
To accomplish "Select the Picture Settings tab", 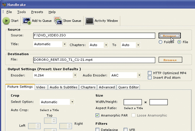I will coord(20,87).
